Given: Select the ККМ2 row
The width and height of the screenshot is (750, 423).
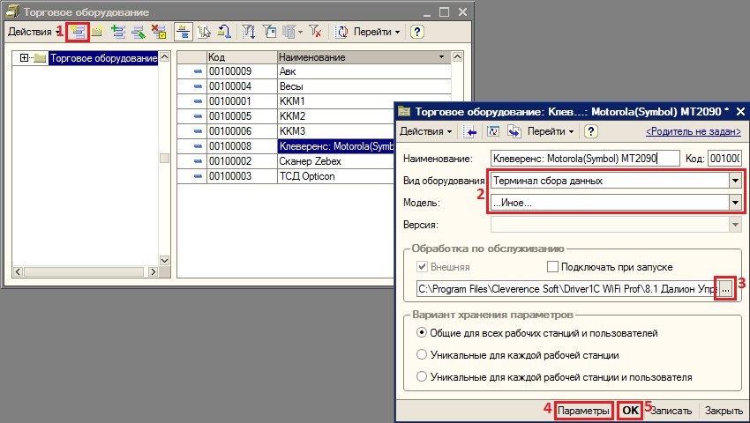Looking at the screenshot, I should (x=314, y=116).
